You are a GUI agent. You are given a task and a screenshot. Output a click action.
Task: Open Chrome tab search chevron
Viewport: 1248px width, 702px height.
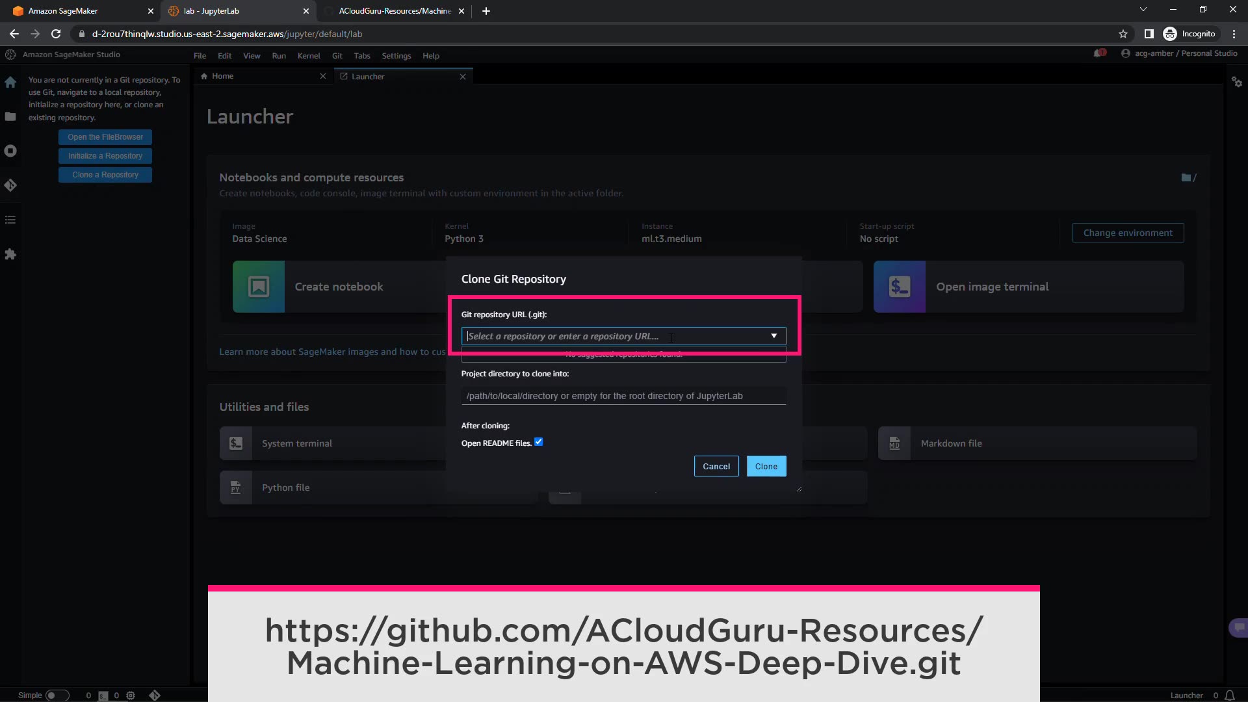(1143, 10)
